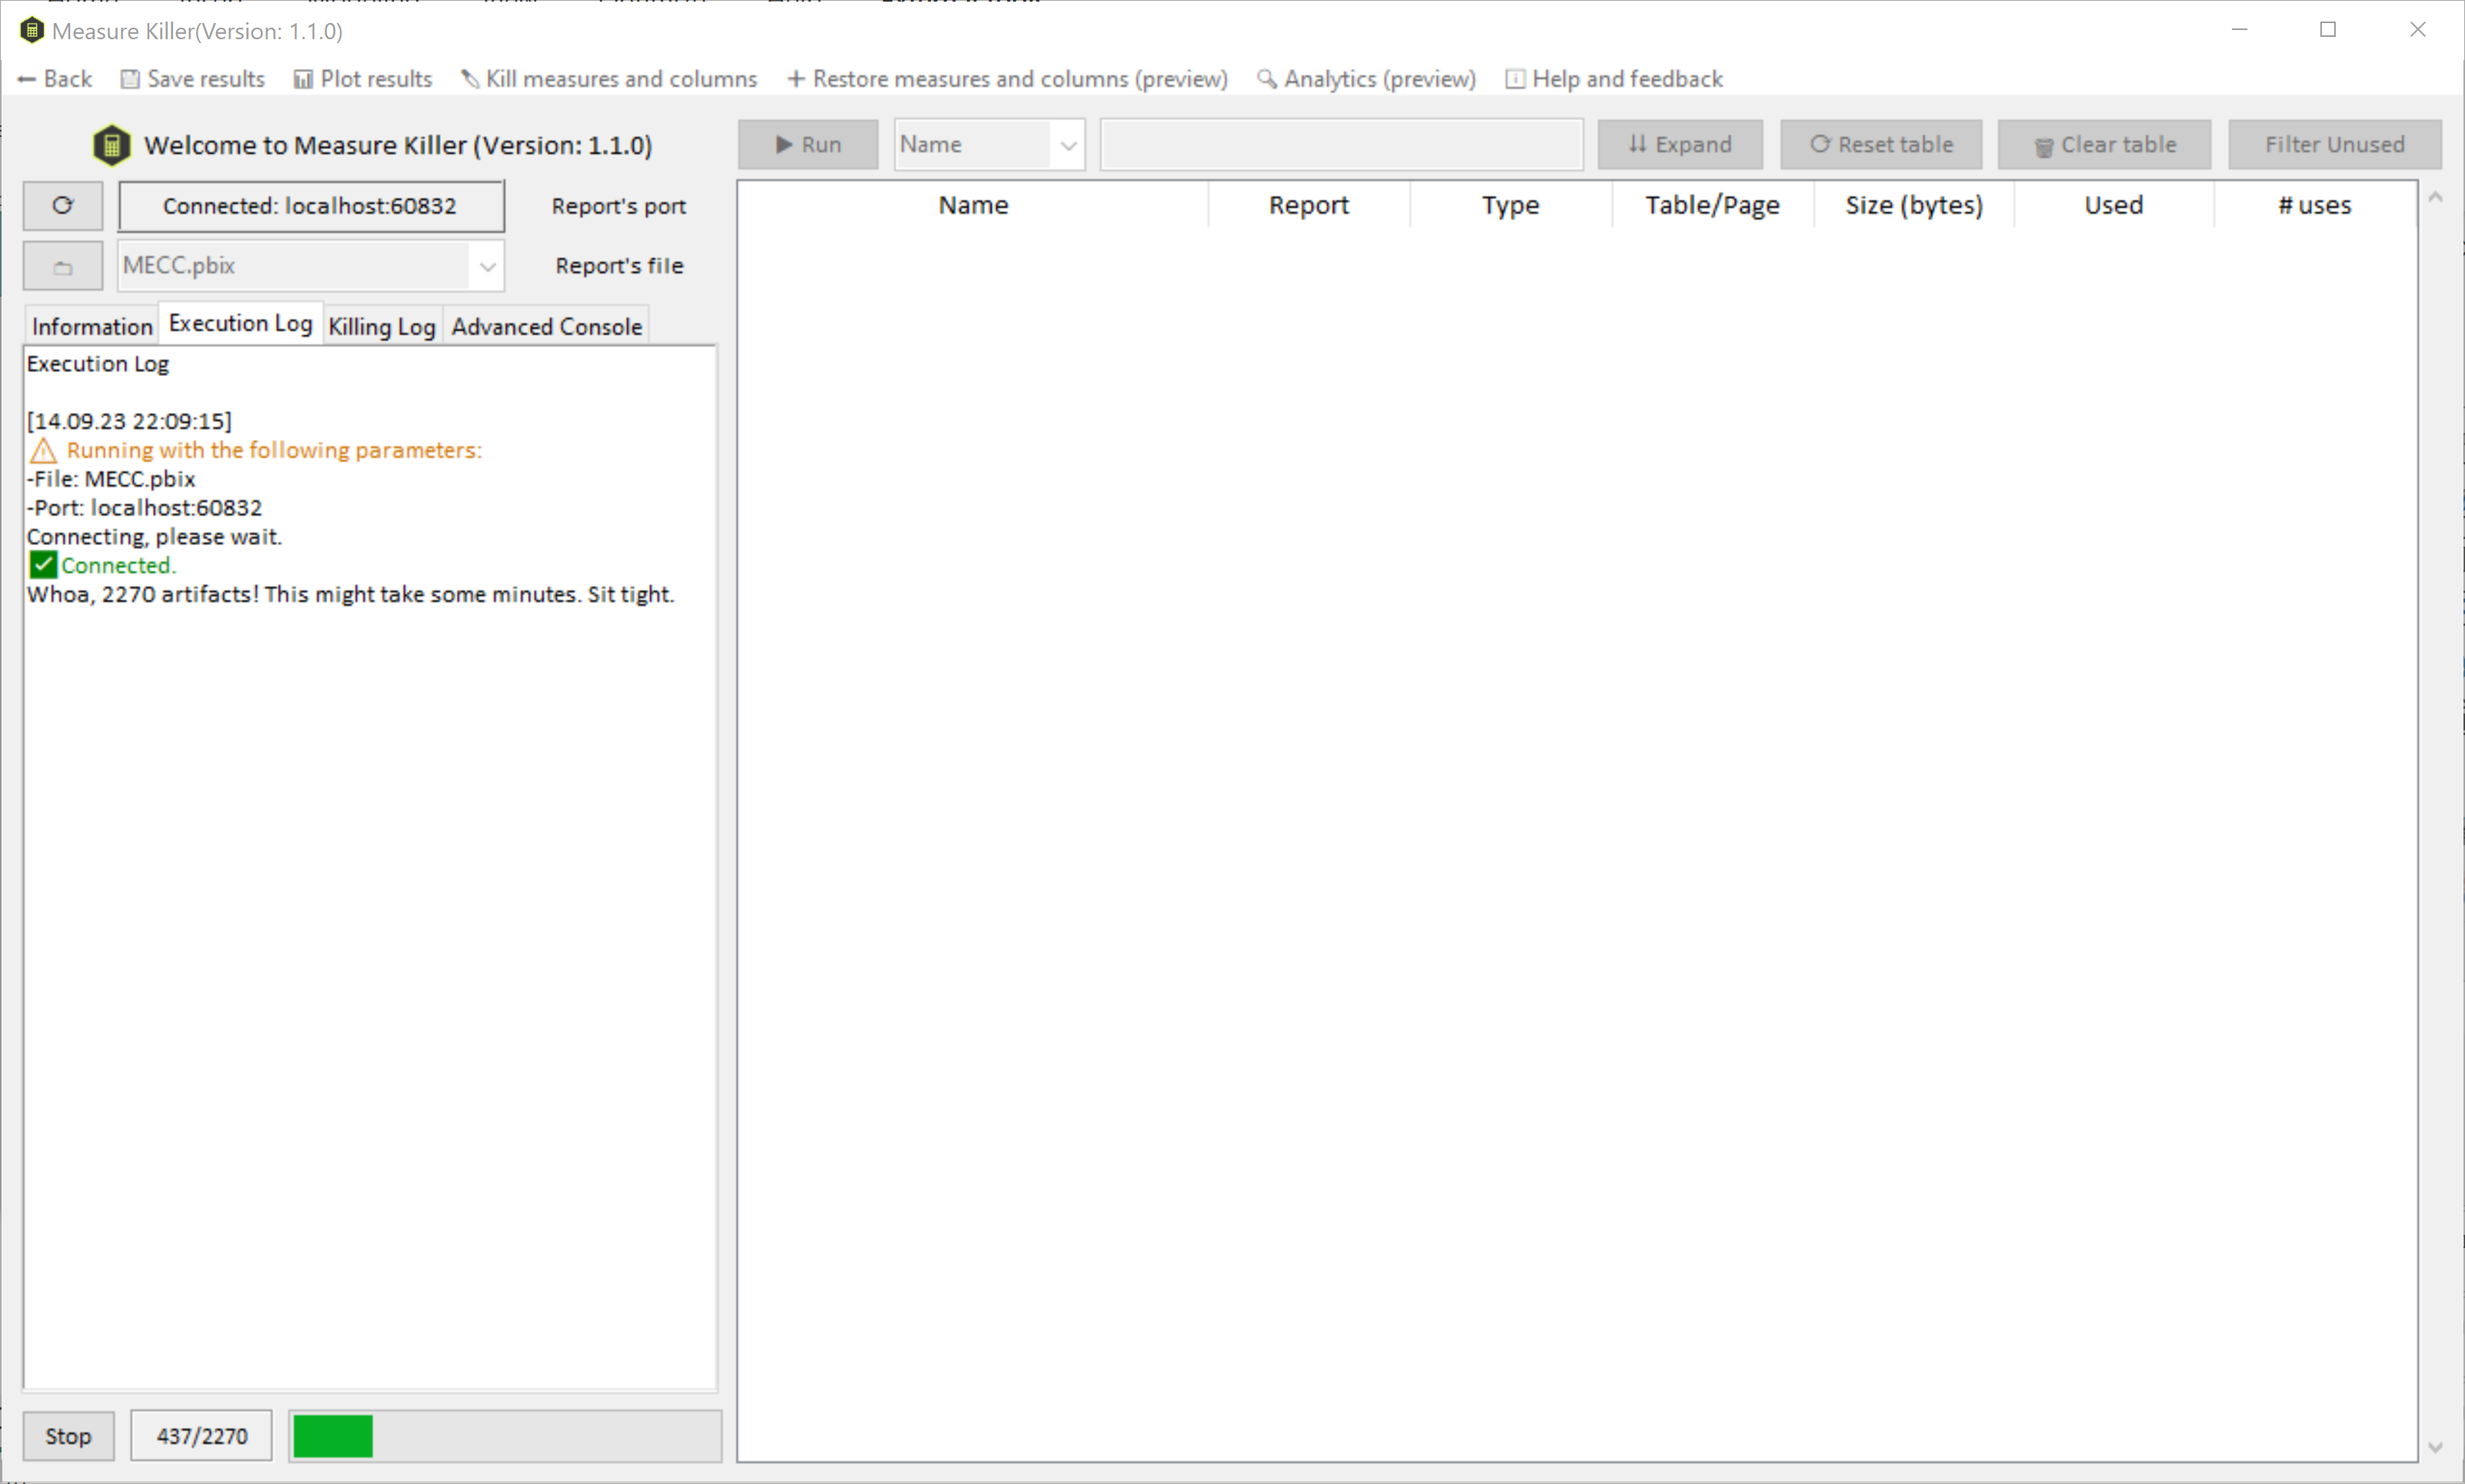This screenshot has width=2465, height=1484.
Task: Stop the running analysis
Action: coord(68,1435)
